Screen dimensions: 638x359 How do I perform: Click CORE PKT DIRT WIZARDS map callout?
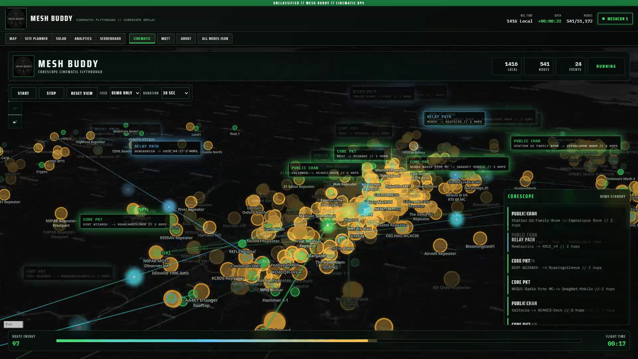pyautogui.click(x=125, y=222)
